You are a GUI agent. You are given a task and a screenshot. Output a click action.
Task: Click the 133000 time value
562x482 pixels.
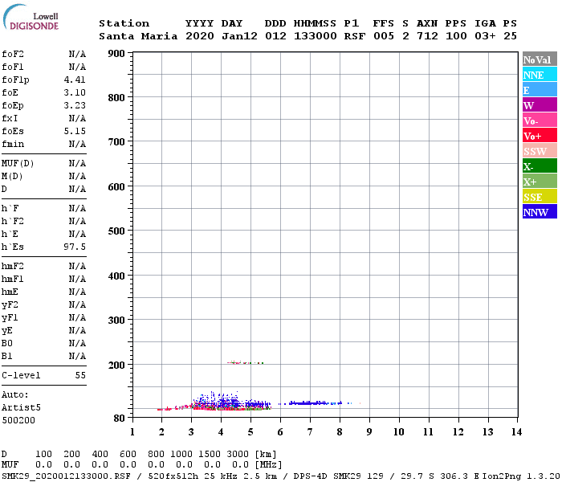316,36
